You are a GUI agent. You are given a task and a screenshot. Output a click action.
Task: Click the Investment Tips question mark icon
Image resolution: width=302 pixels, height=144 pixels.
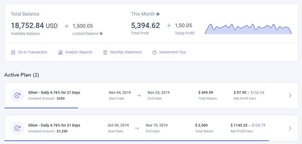click(155, 52)
